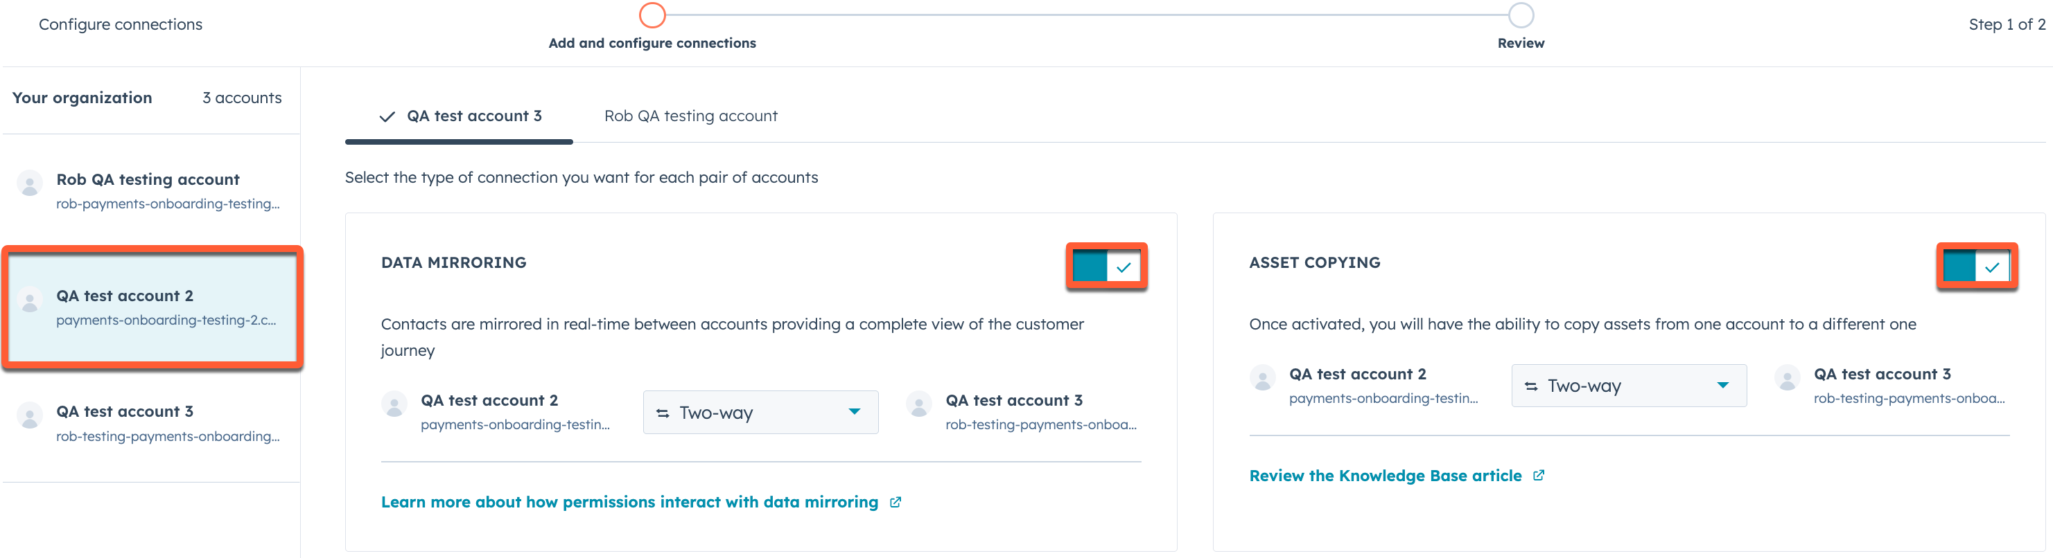Click QA test account 2 avatar in Data Mirroring
This screenshot has width=2053, height=558.
pos(394,405)
